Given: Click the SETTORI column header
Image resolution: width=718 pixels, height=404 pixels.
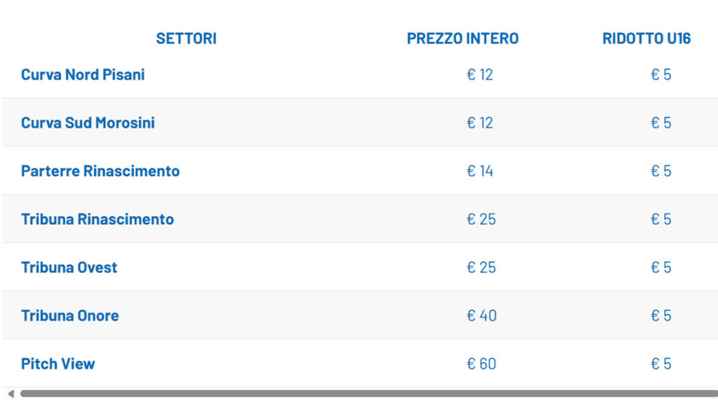Looking at the screenshot, I should tap(186, 39).
